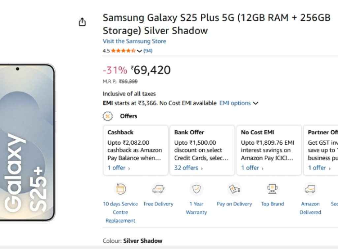The image size is (338, 249).
Task: Click the Free Delivery truck icon
Action: (158, 188)
